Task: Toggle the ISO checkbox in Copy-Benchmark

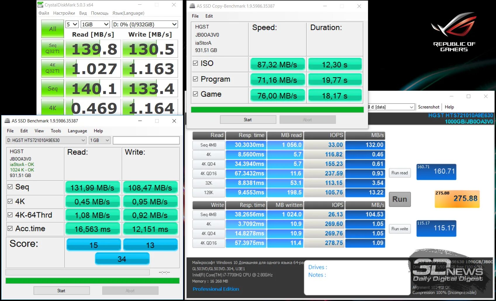Action: point(196,63)
